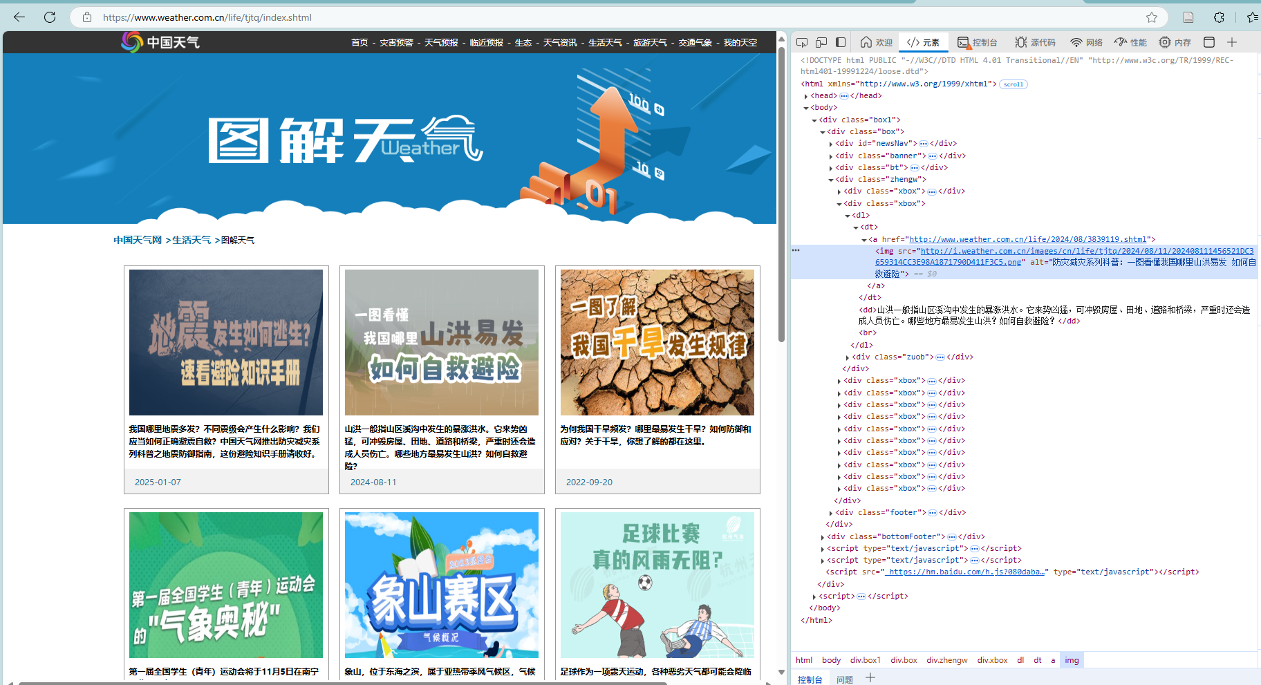Expand the div class banner node
This screenshot has width=1261, height=685.
pyautogui.click(x=831, y=156)
